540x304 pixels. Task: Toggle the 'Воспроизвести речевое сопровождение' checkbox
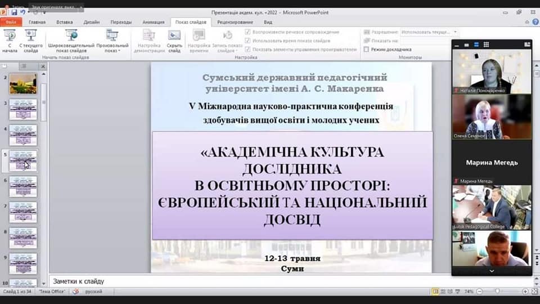pos(248,32)
